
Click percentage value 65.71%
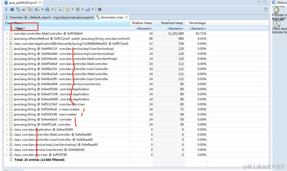(201, 34)
